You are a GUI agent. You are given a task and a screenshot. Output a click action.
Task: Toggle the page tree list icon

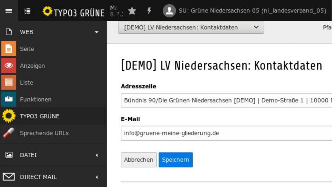click(27, 11)
